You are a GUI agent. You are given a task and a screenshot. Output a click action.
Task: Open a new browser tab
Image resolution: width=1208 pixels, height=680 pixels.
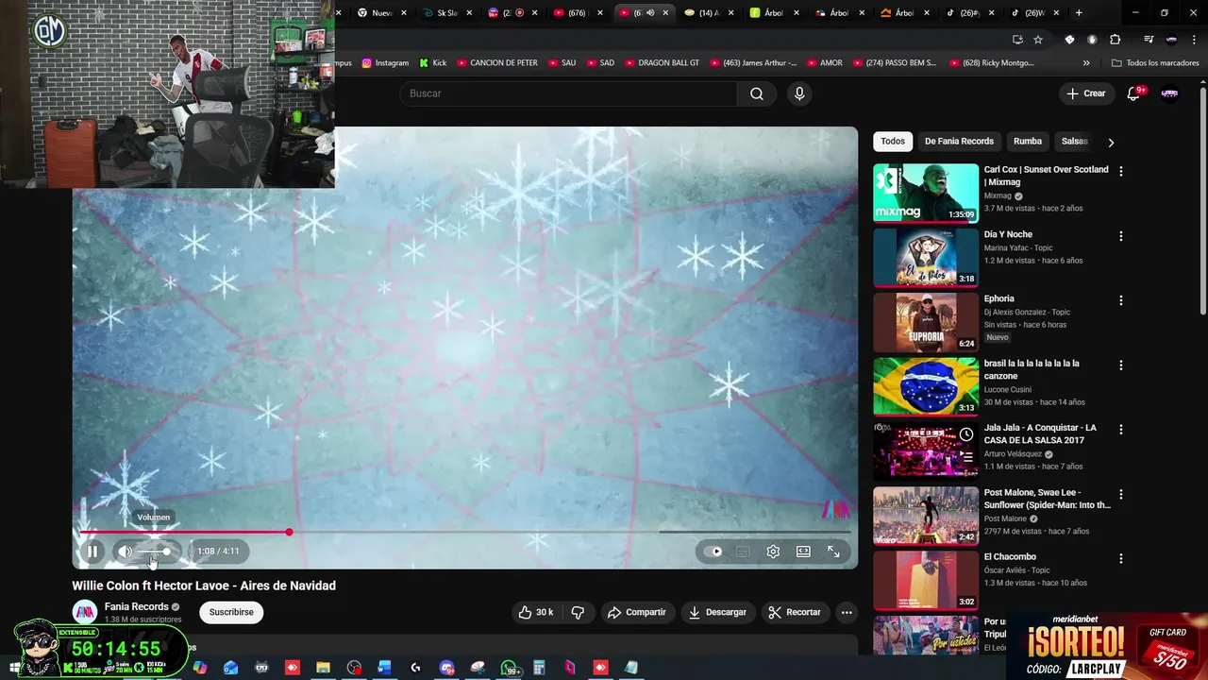tap(1079, 13)
